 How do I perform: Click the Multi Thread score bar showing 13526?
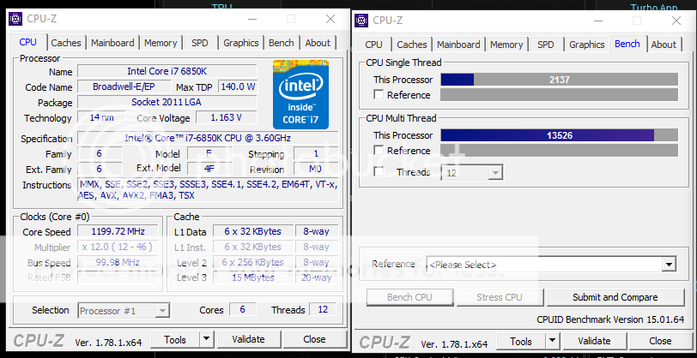(547, 134)
